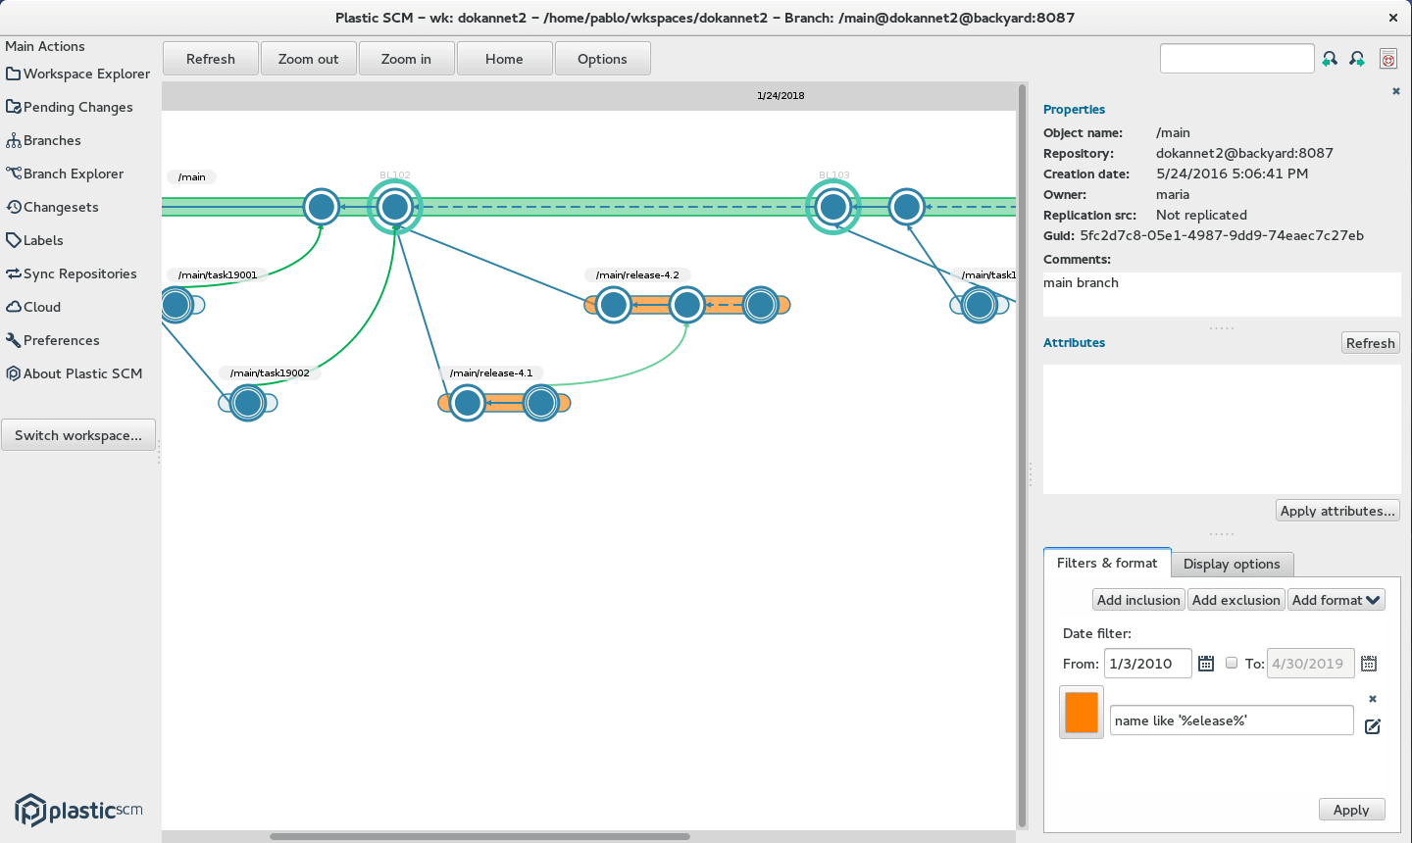The width and height of the screenshot is (1412, 843).
Task: Click the search next icon
Action: pyautogui.click(x=1357, y=59)
